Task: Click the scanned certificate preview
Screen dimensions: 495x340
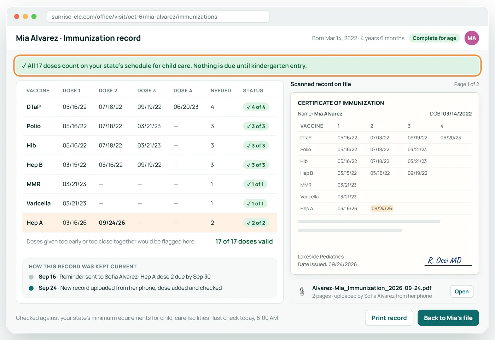Action: (x=385, y=183)
